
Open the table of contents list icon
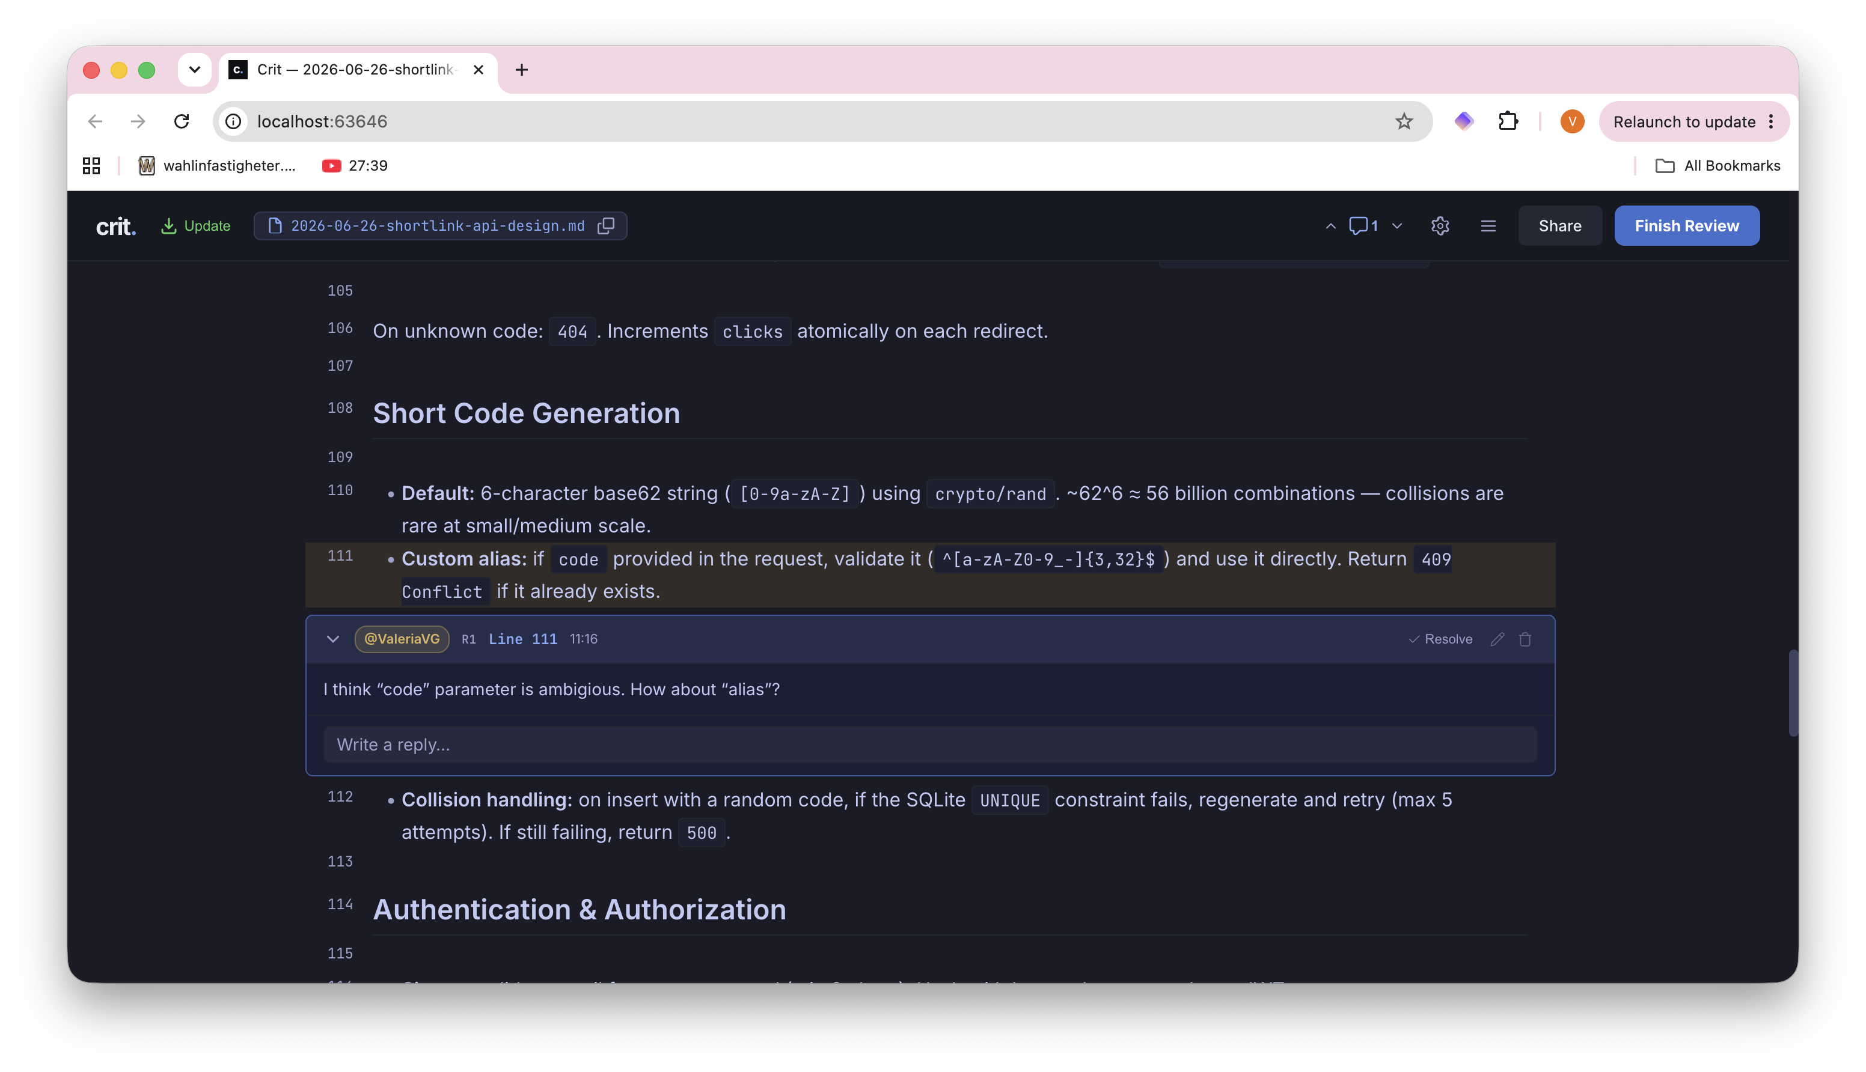click(x=1487, y=226)
